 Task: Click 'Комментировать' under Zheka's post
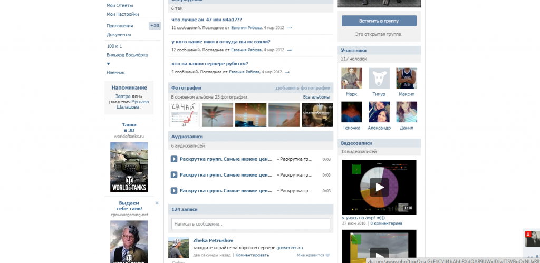point(252,255)
